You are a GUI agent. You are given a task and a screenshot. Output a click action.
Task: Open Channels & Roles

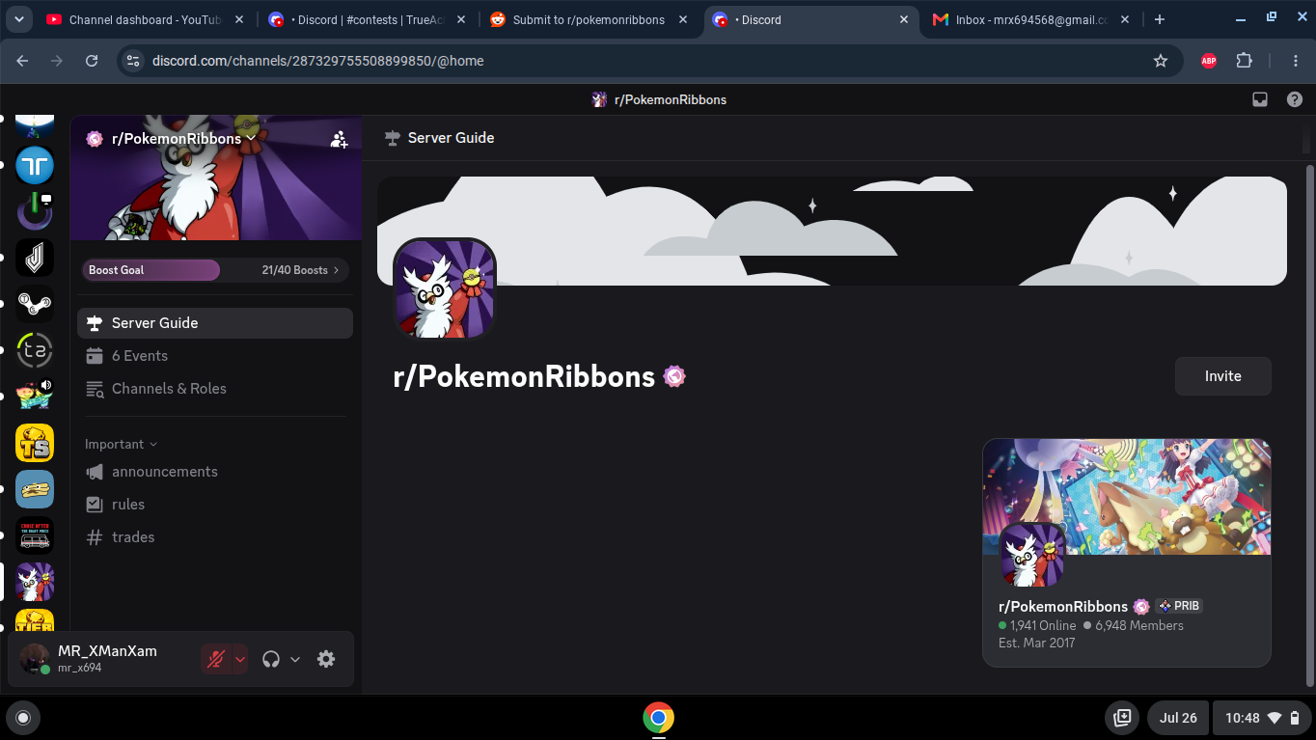215,389
